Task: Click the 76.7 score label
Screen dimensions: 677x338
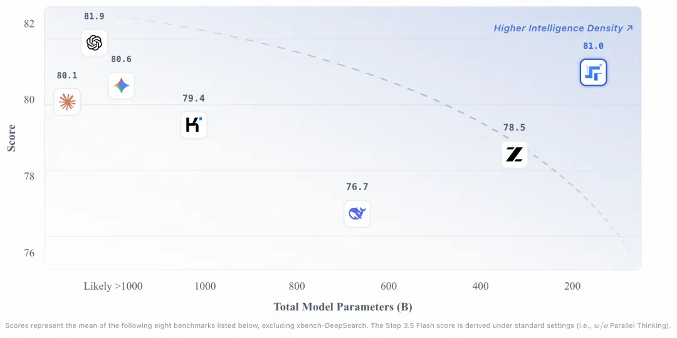Action: (357, 187)
